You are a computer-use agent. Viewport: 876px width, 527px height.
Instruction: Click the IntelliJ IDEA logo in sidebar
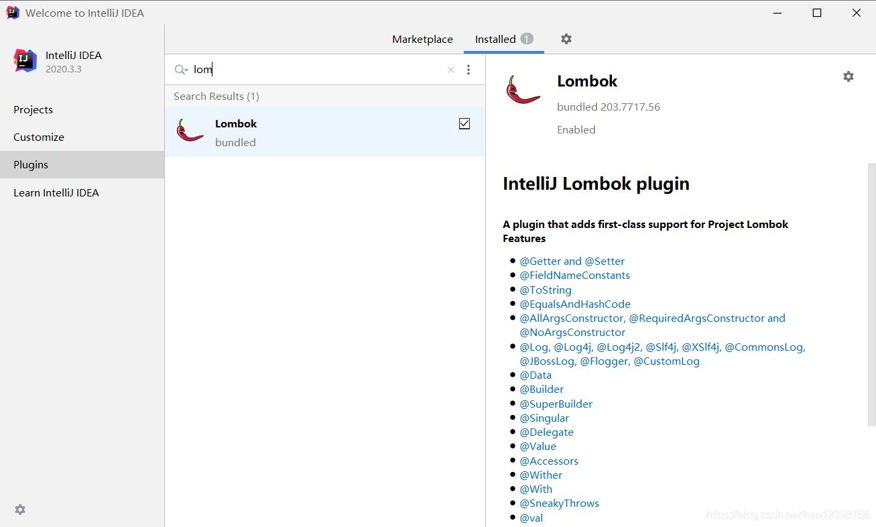pyautogui.click(x=25, y=60)
